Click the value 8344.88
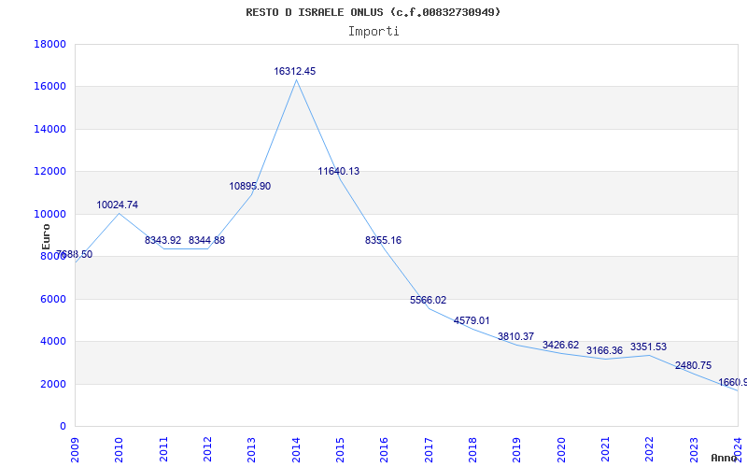The image size is (747, 467). click(206, 241)
